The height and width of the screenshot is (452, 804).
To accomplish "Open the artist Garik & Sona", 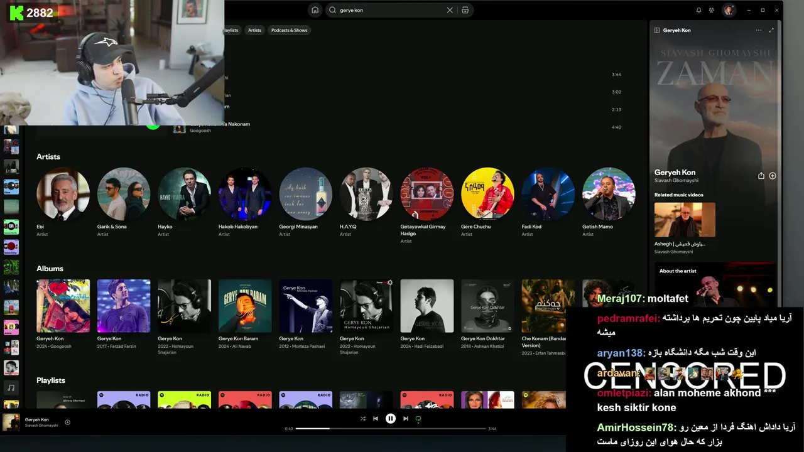I will (x=124, y=193).
